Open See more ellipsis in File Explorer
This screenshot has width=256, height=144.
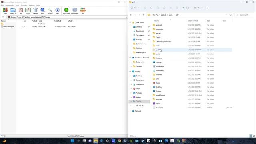pyautogui.click(x=208, y=8)
